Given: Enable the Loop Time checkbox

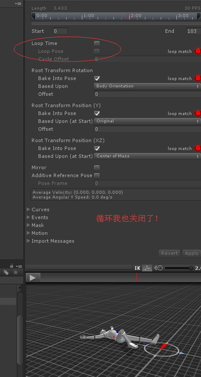Looking at the screenshot, I should pos(97,44).
